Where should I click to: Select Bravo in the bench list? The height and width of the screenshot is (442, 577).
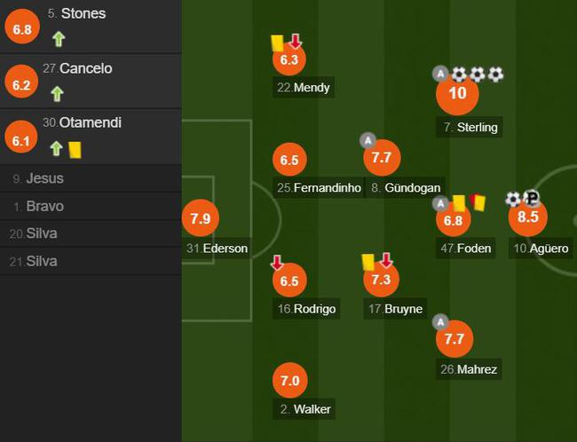[x=44, y=206]
